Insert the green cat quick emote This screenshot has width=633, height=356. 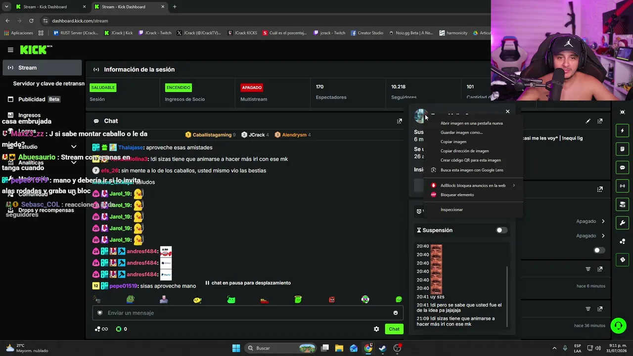click(x=231, y=300)
